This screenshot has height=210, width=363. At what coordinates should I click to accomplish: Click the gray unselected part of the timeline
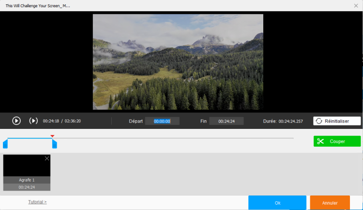(174, 139)
